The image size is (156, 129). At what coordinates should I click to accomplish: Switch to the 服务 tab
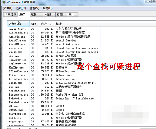(37, 15)
